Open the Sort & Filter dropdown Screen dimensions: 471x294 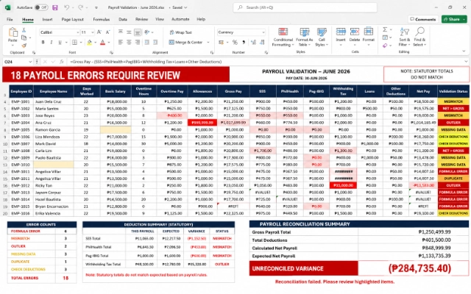coord(404,37)
